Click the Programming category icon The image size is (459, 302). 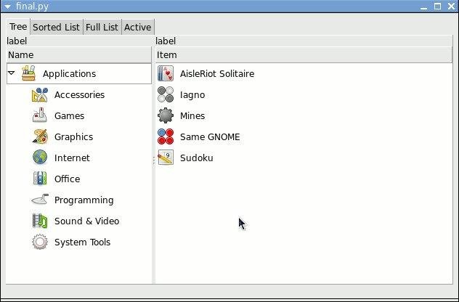40,200
